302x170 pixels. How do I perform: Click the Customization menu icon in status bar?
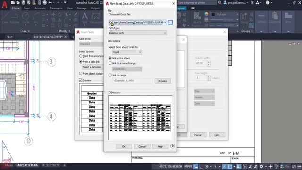[x=299, y=167]
